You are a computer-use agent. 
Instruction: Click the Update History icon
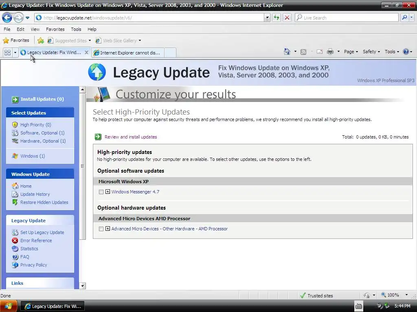tap(15, 194)
